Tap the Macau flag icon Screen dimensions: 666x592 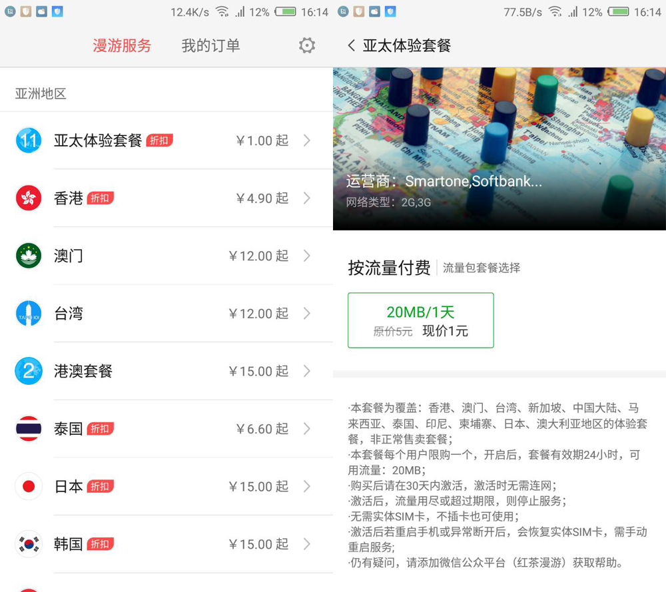click(29, 256)
